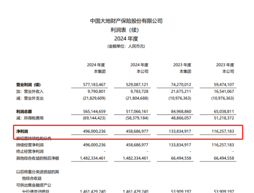This screenshot has height=193, width=254.
Task: Click the bold row label 净利润
Action: [22, 132]
